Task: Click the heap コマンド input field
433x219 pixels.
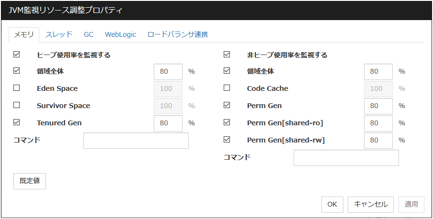Action: tap(136, 141)
